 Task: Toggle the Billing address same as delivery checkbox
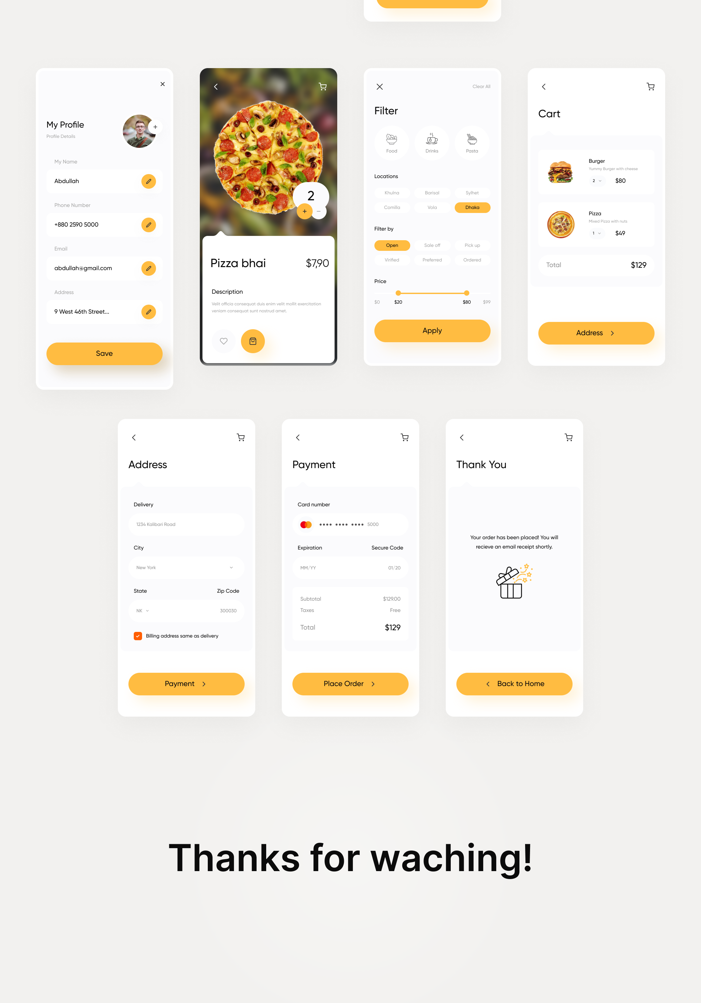138,636
